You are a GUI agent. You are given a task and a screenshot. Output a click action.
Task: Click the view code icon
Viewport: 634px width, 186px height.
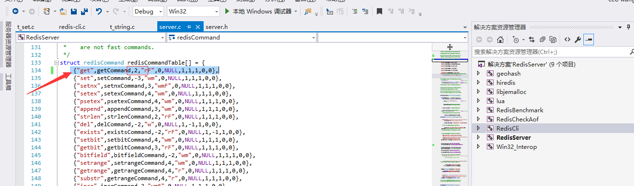pos(567,40)
